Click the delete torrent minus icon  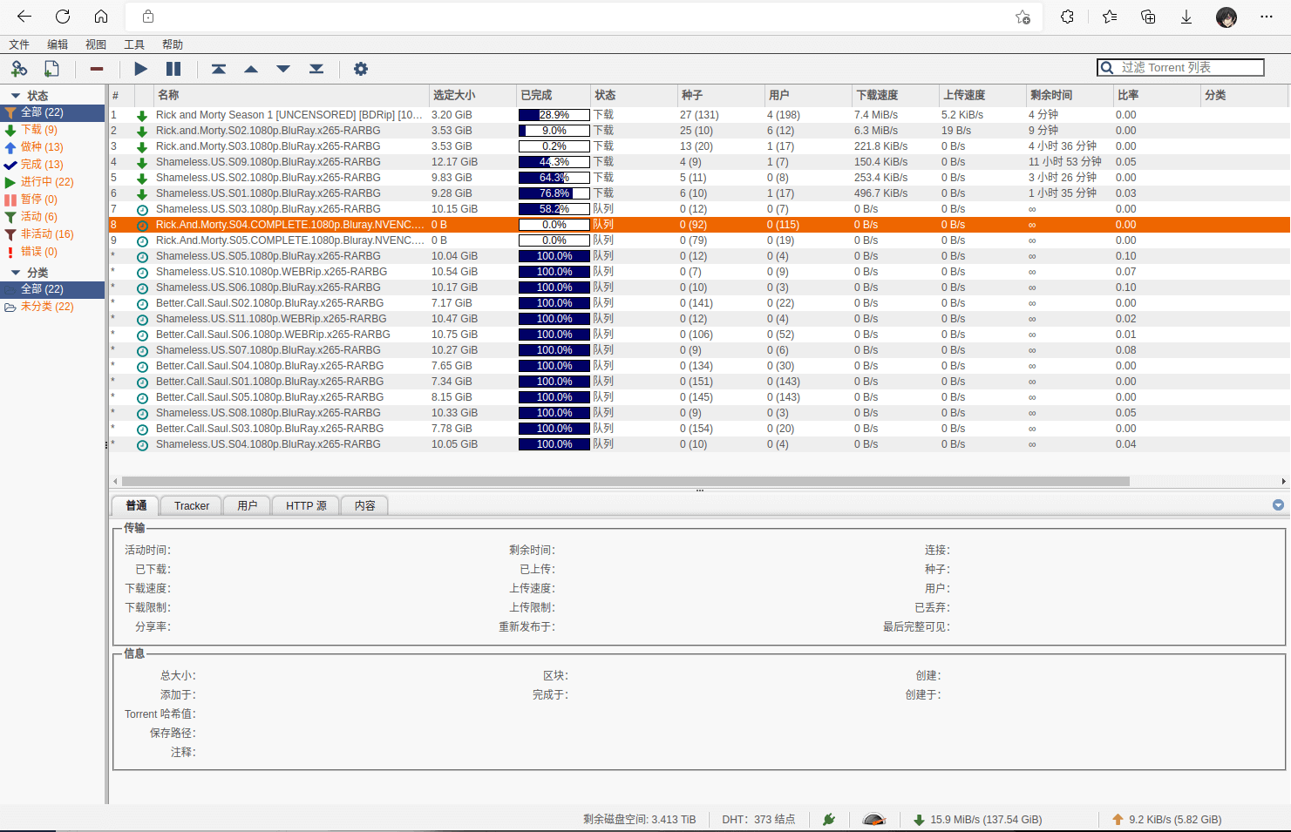[97, 69]
